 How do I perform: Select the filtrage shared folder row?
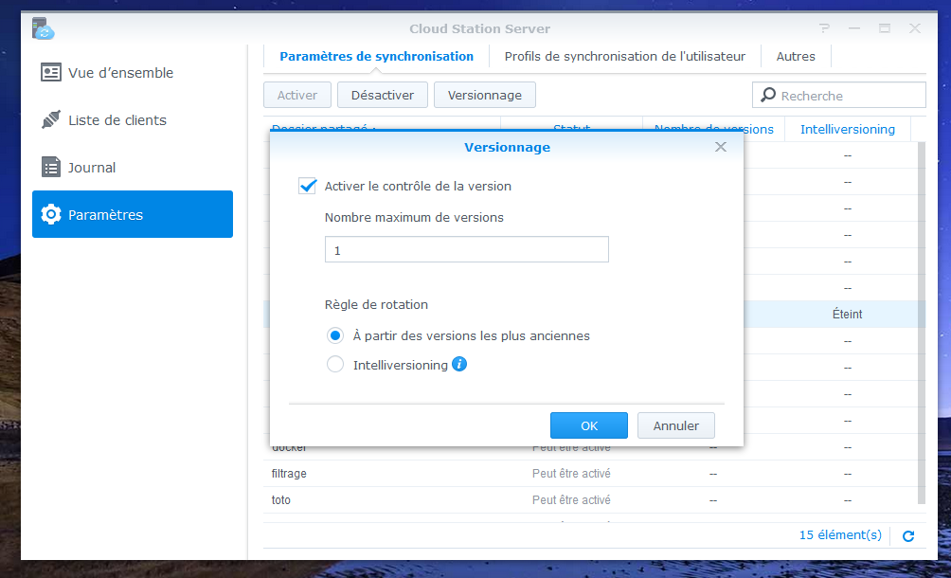point(589,474)
